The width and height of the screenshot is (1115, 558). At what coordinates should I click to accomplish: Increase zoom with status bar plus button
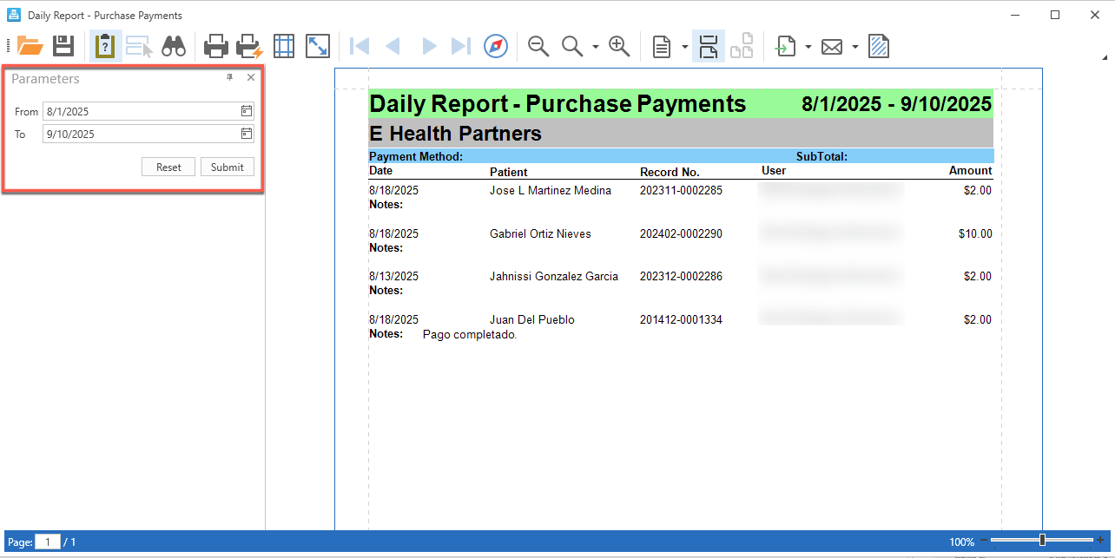[x=1100, y=541]
